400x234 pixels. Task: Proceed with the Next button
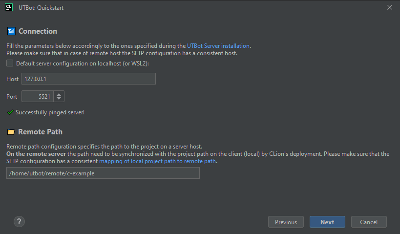click(x=327, y=222)
